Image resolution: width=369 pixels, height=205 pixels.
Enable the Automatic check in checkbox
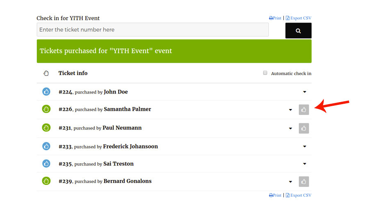265,73
